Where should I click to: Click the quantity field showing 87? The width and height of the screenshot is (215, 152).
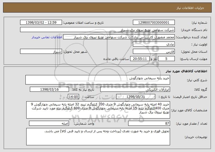coord(149,123)
